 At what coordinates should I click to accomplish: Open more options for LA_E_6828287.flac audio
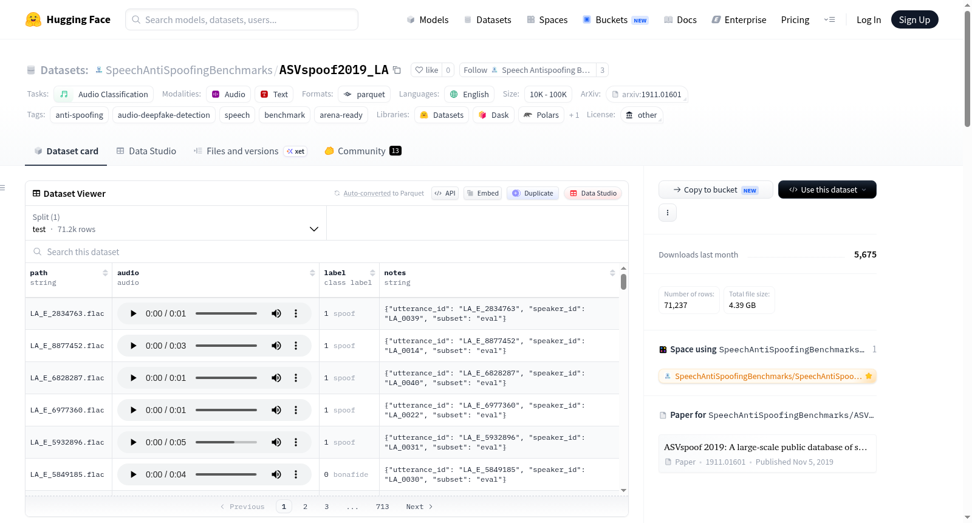click(296, 378)
